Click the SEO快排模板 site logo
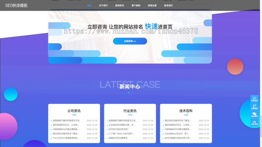This screenshot has height=147, width=262. [x=16, y=6]
